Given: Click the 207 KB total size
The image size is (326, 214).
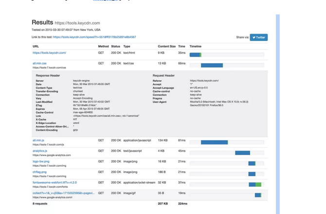Looking at the screenshot, I should (163, 204).
